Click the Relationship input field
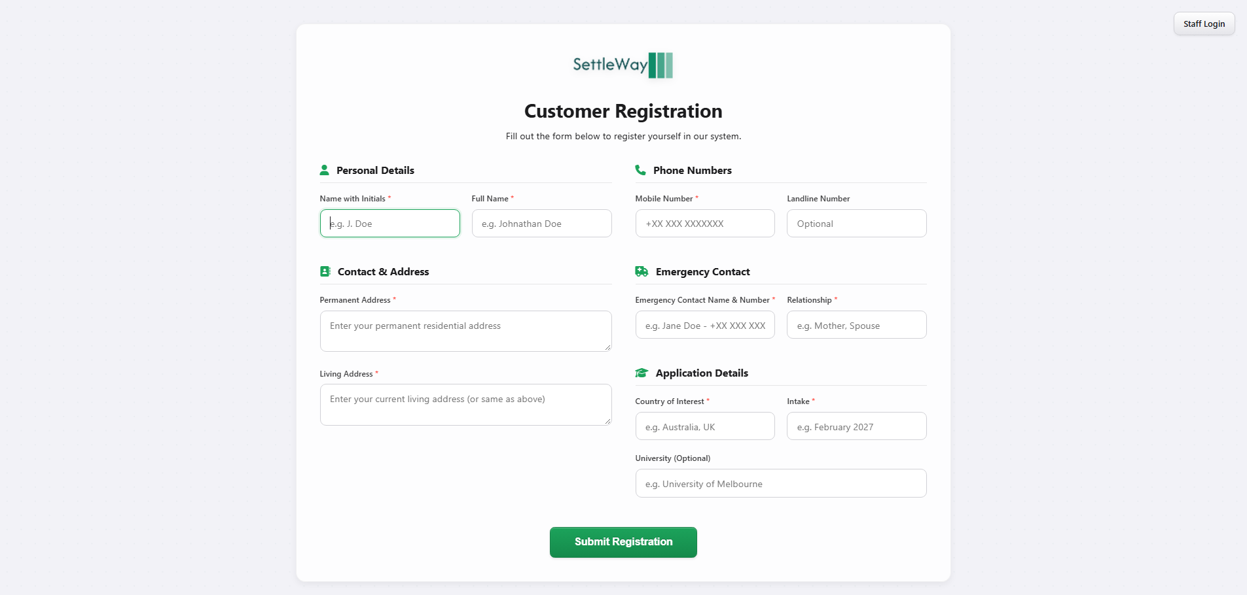The height and width of the screenshot is (595, 1247). [x=857, y=325]
